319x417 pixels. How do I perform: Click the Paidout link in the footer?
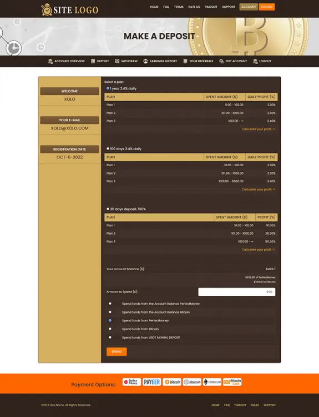[240, 405]
